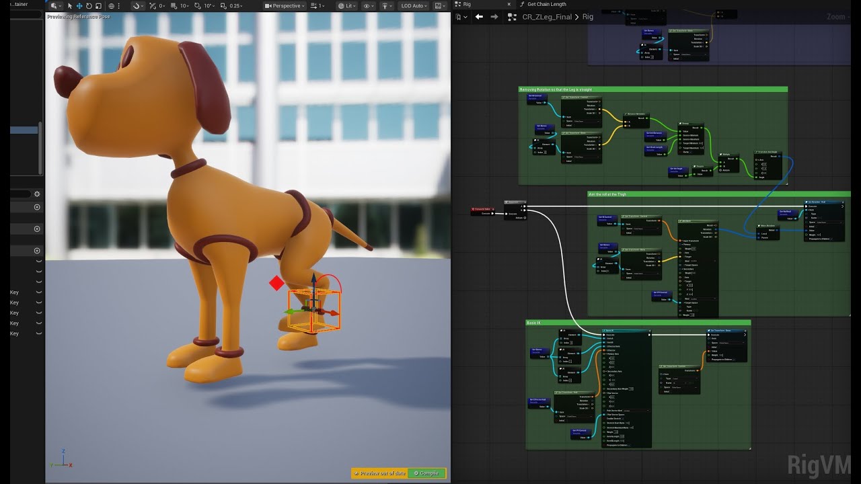Open left panel settings gear
The height and width of the screenshot is (484, 861).
pyautogui.click(x=37, y=194)
